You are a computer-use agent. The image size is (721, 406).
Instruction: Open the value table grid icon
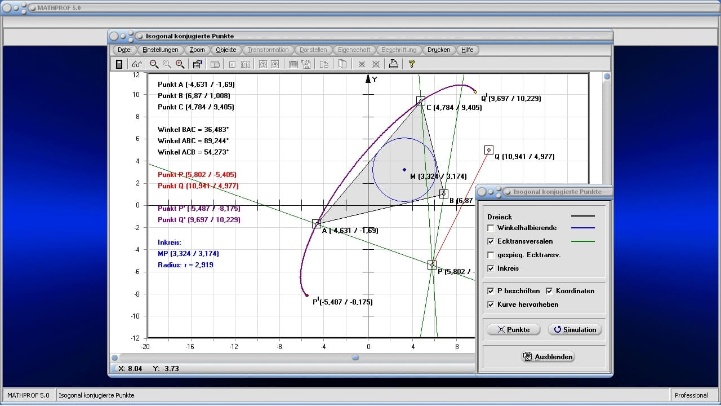(x=293, y=64)
